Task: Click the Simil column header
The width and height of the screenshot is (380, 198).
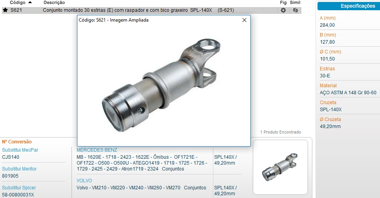Action: (x=295, y=3)
